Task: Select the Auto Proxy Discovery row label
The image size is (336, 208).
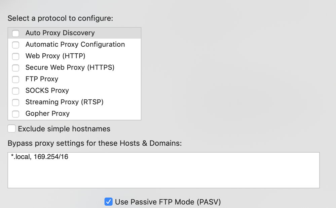Action: (x=60, y=33)
